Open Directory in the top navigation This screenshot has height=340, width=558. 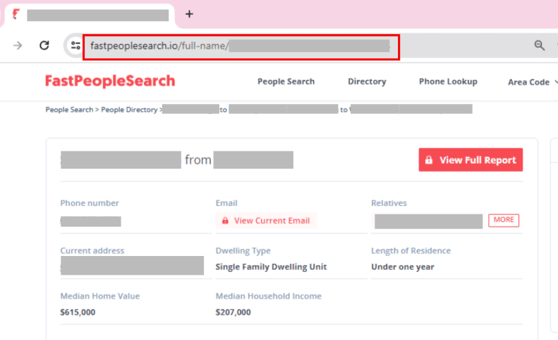click(x=367, y=81)
